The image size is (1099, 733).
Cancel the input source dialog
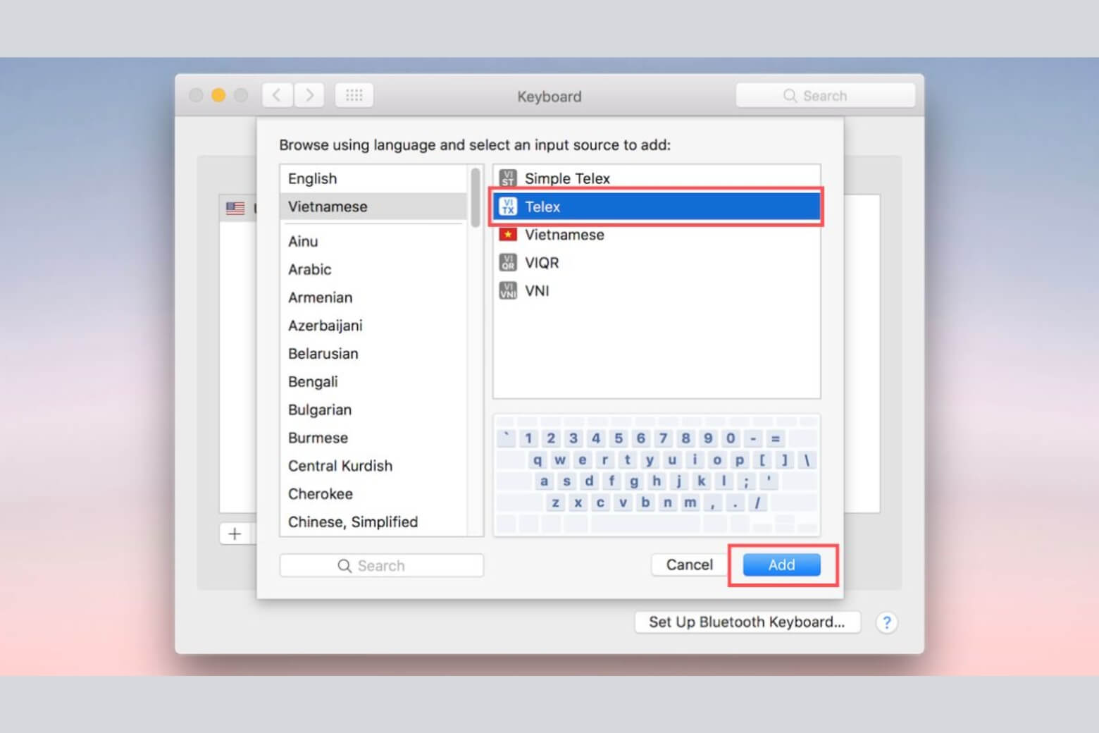coord(689,565)
